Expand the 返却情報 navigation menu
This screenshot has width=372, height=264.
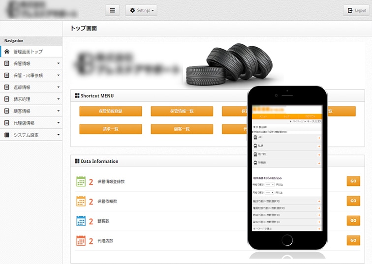click(31, 87)
